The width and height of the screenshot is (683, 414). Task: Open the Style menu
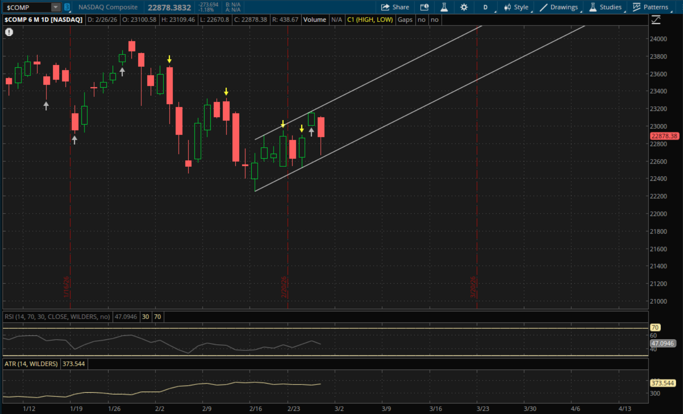516,7
